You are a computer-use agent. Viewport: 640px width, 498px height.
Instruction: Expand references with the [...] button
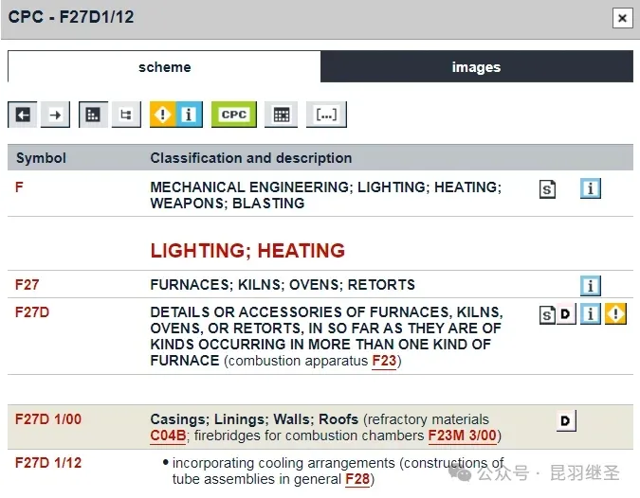pos(326,115)
